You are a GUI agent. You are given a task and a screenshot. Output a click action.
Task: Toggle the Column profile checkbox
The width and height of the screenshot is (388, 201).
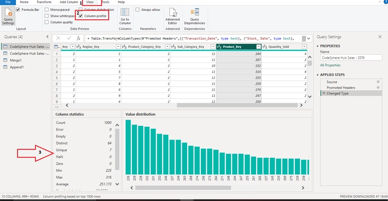tap(81, 16)
